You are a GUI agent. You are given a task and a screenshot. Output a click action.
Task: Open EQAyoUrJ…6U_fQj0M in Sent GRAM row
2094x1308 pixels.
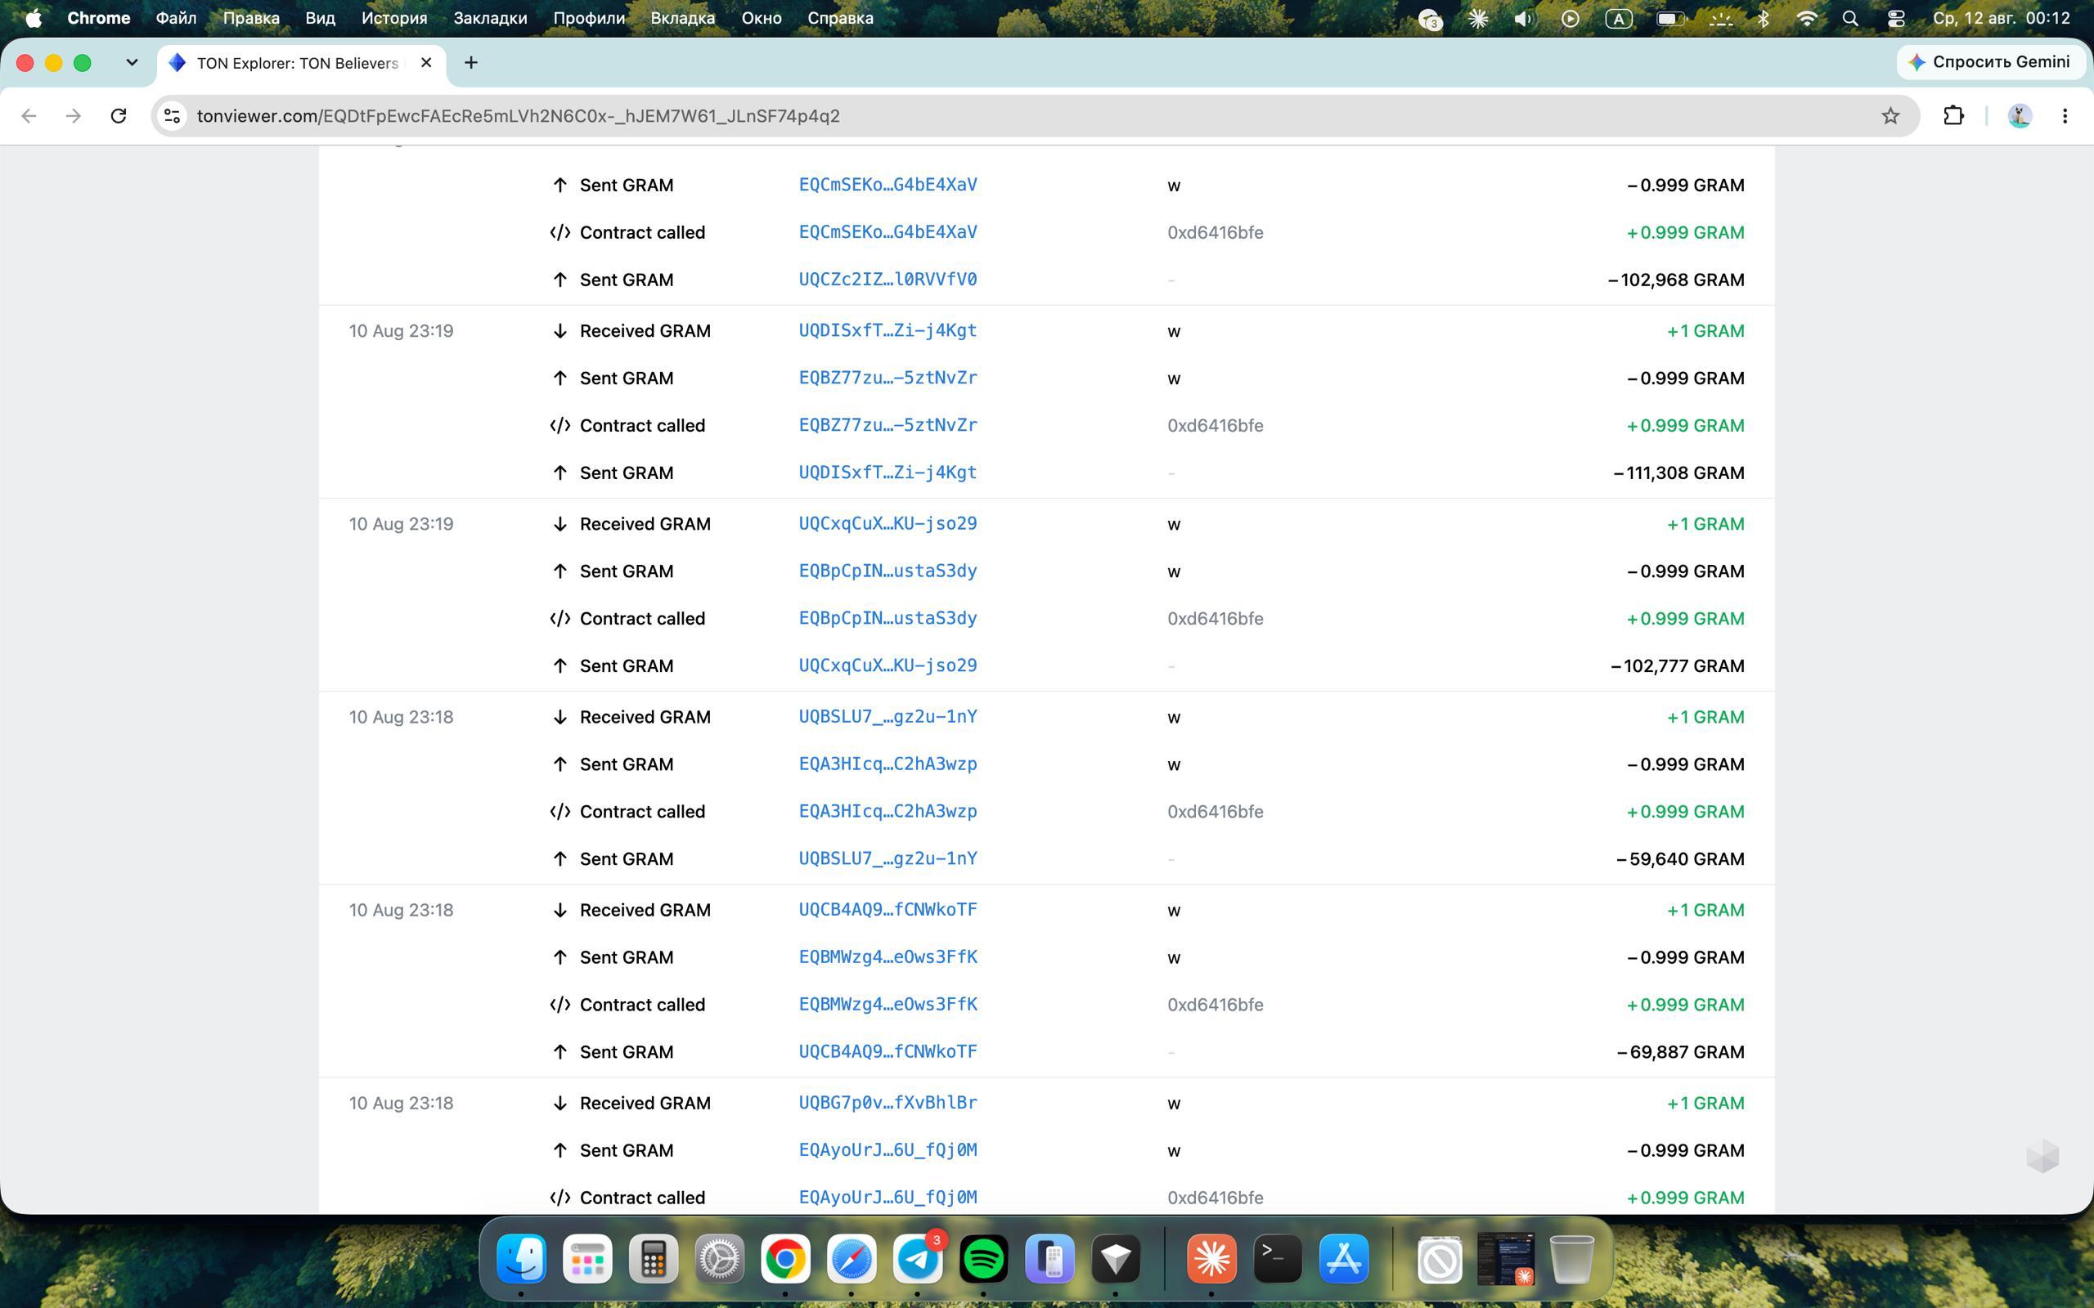click(x=887, y=1149)
